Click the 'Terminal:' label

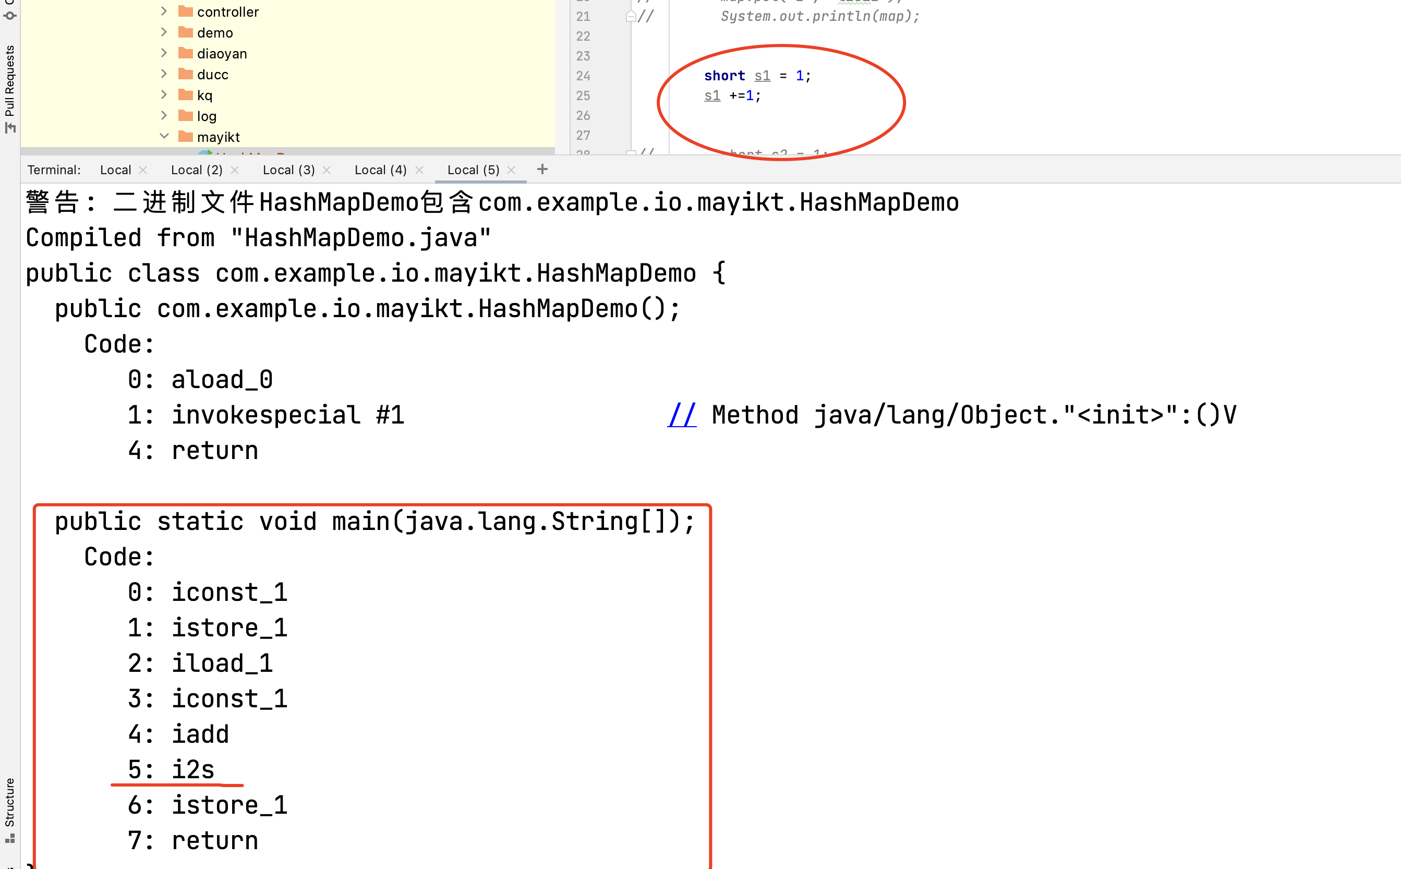pos(54,170)
